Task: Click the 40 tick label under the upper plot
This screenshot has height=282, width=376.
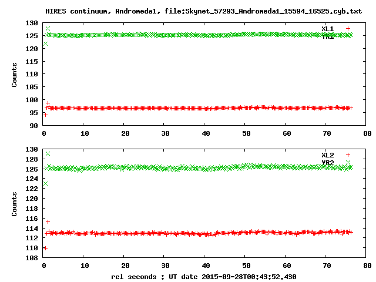Action: 206,133
